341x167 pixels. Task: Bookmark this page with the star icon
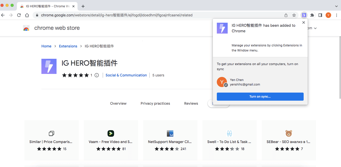tap(294, 15)
